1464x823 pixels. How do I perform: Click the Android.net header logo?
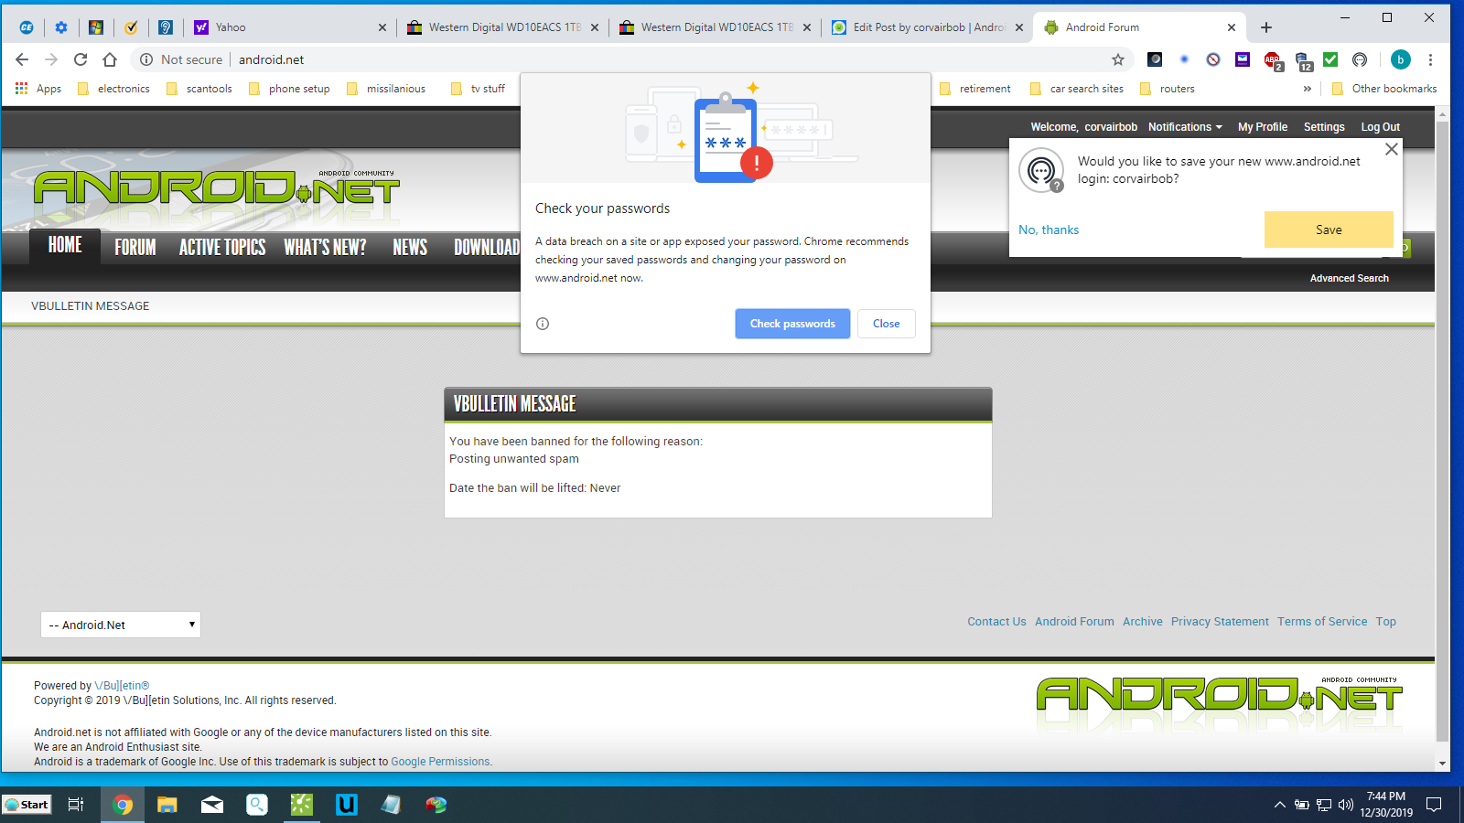(217, 187)
